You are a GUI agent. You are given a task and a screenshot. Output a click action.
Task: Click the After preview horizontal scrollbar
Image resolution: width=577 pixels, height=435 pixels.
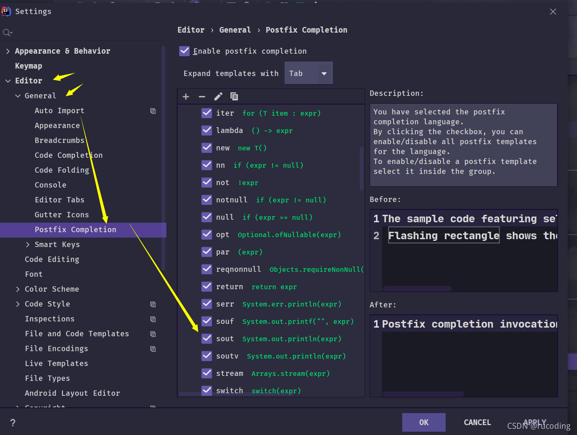pyautogui.click(x=423, y=394)
